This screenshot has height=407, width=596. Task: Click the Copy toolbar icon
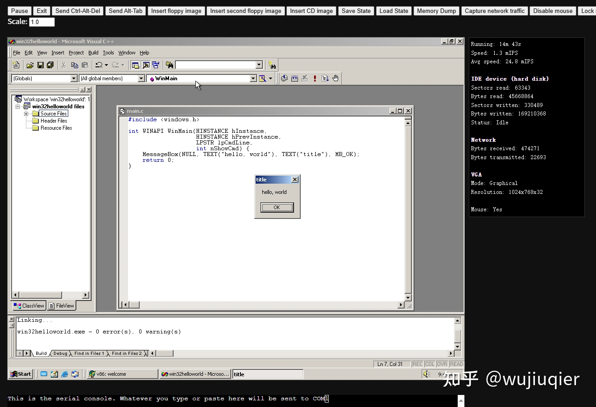(74, 65)
